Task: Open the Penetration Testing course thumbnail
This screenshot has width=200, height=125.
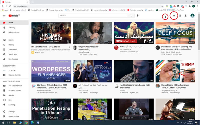Action: click(x=51, y=109)
